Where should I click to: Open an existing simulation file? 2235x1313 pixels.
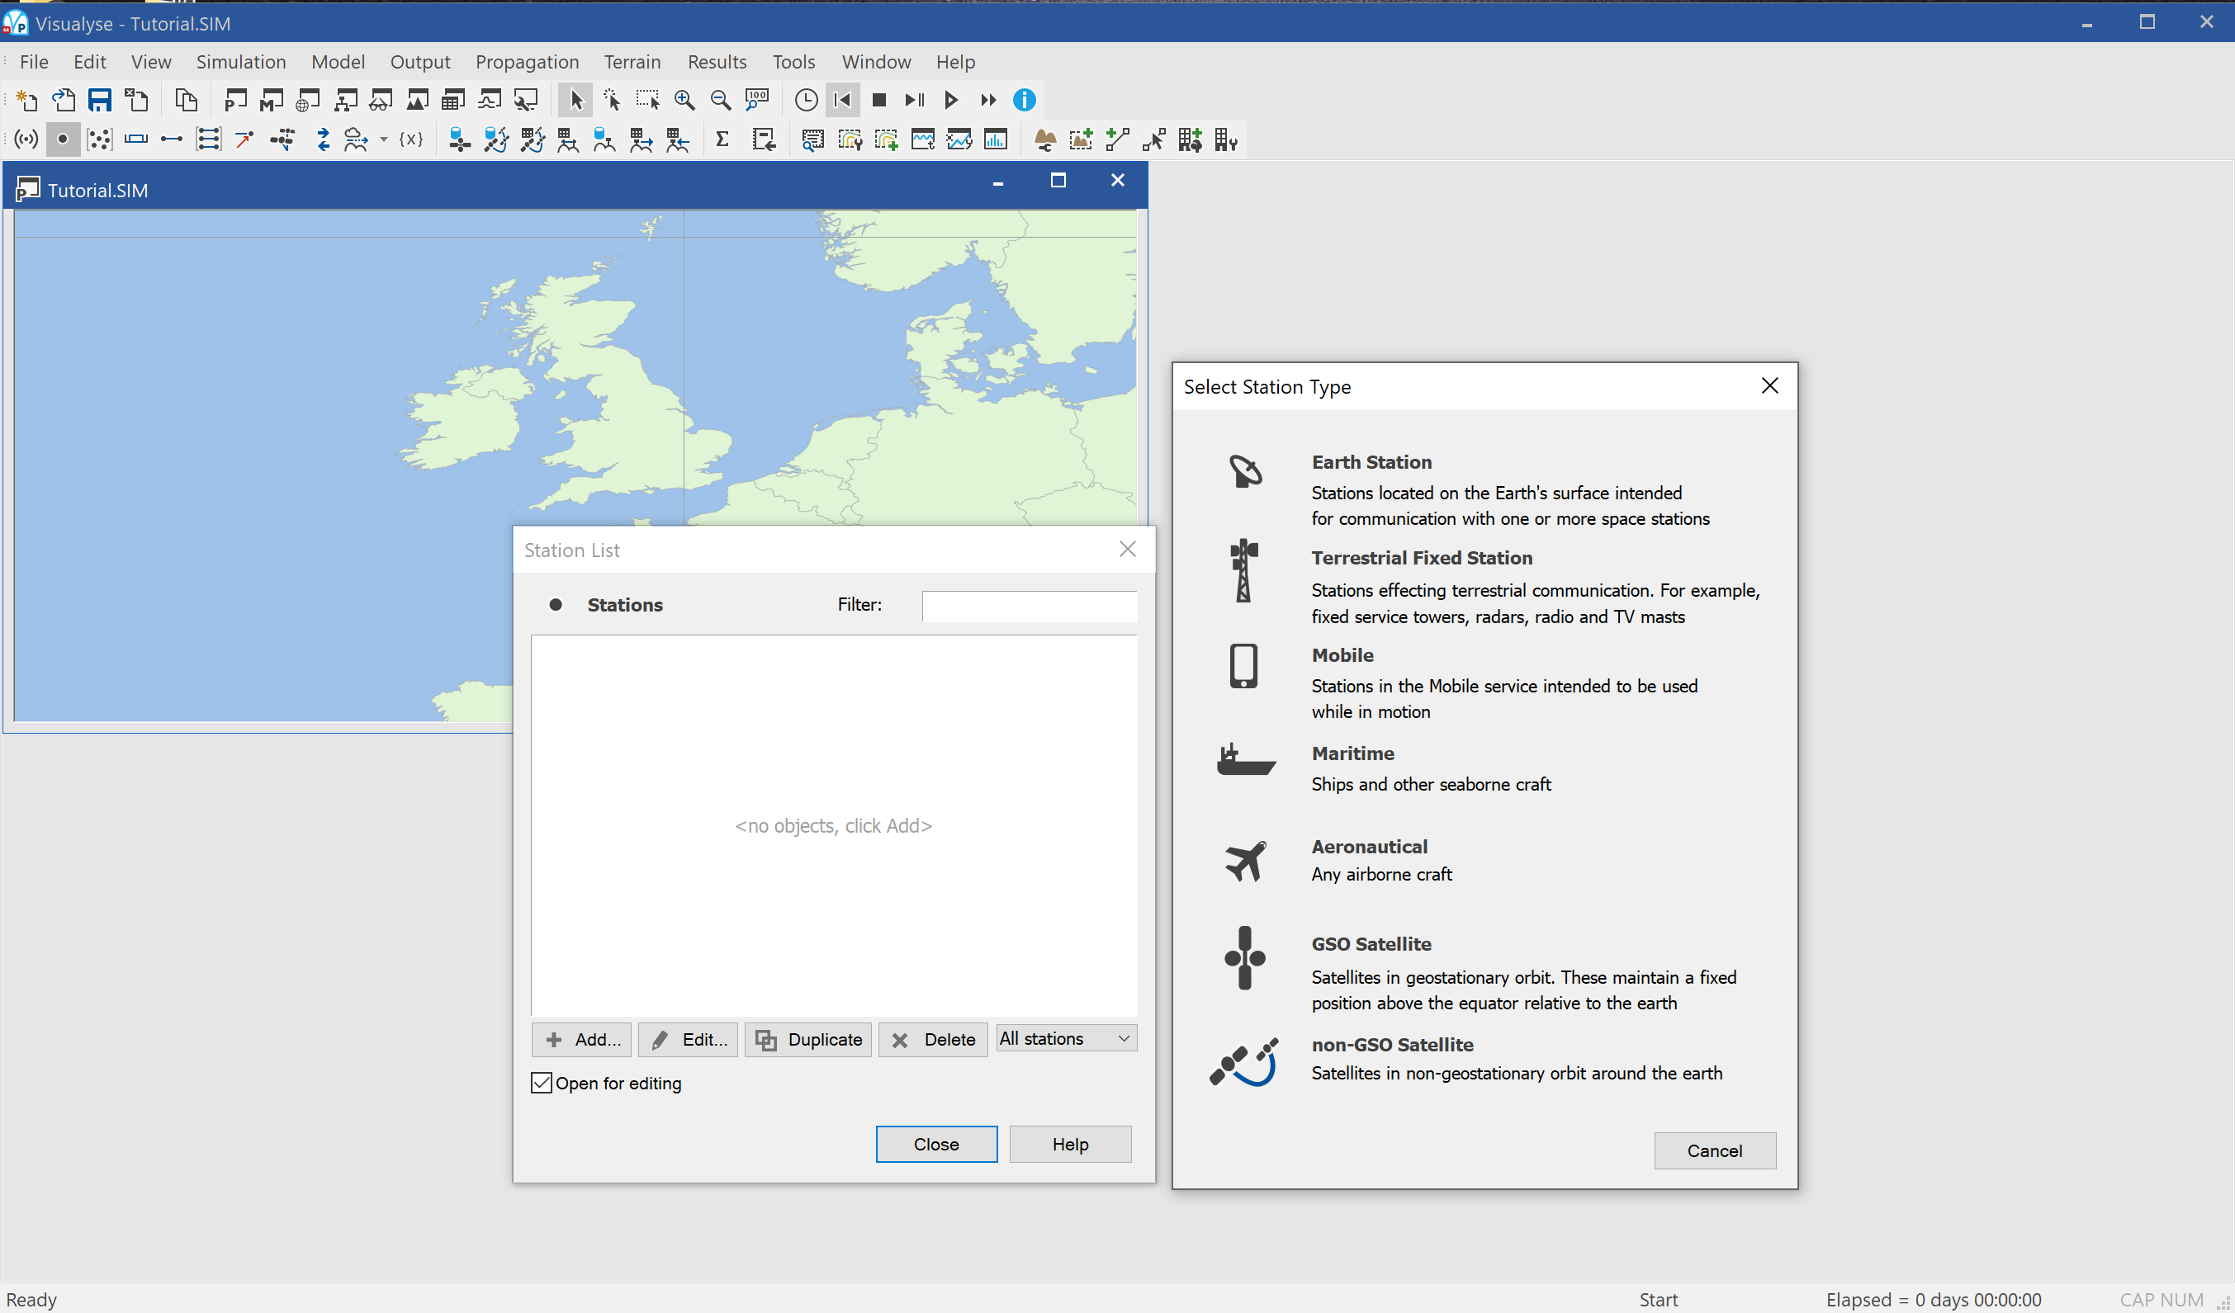(x=63, y=100)
